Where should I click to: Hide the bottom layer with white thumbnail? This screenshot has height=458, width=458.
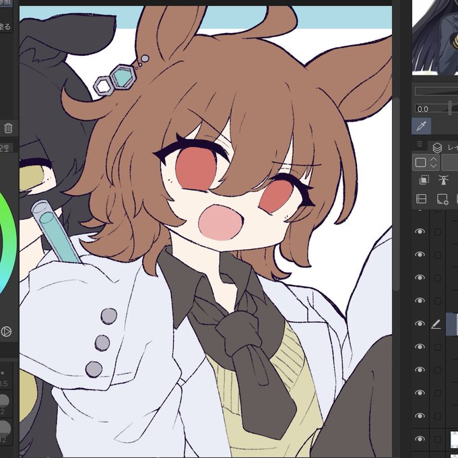coord(420,439)
